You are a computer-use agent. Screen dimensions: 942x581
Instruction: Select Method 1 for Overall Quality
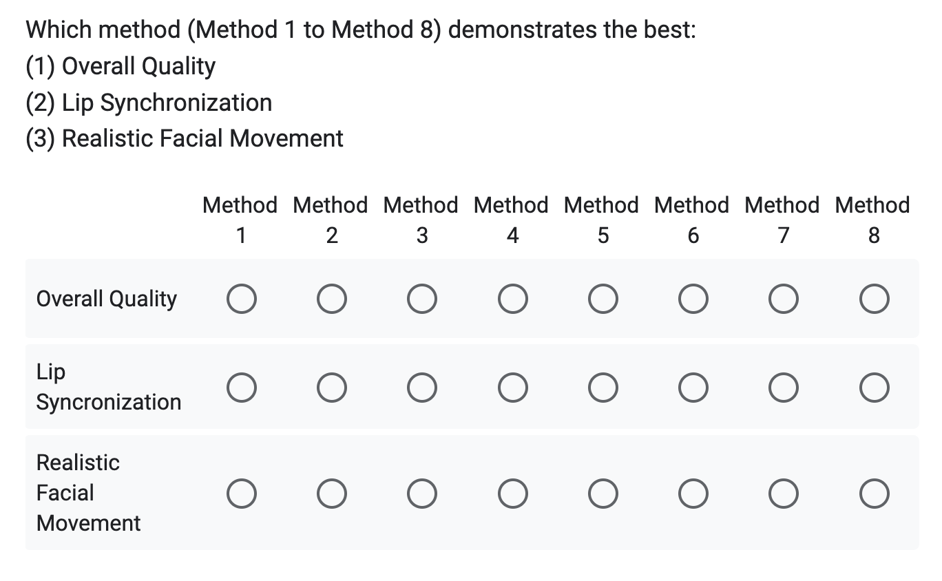(241, 299)
